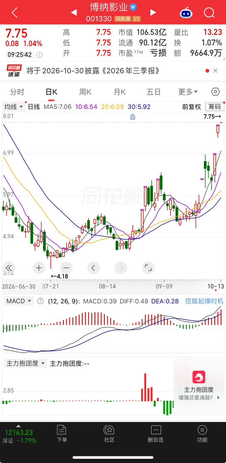
Task: Tap the MA5:7.06 average label
Action: point(57,107)
